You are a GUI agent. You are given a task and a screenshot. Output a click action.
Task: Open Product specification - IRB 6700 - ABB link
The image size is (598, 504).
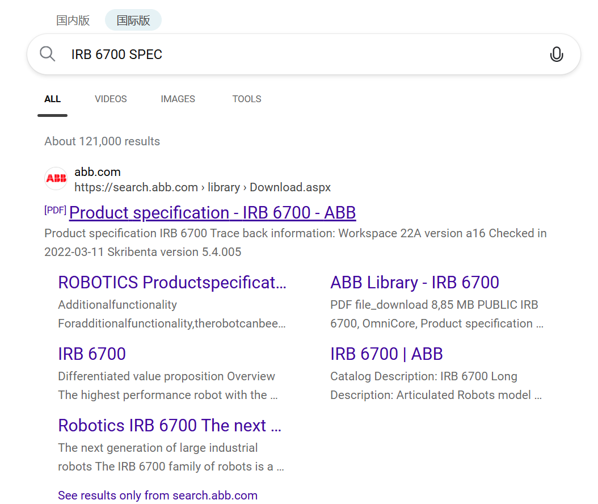pyautogui.click(x=212, y=213)
